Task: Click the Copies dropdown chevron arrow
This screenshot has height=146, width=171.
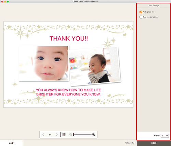Action: [167, 135]
